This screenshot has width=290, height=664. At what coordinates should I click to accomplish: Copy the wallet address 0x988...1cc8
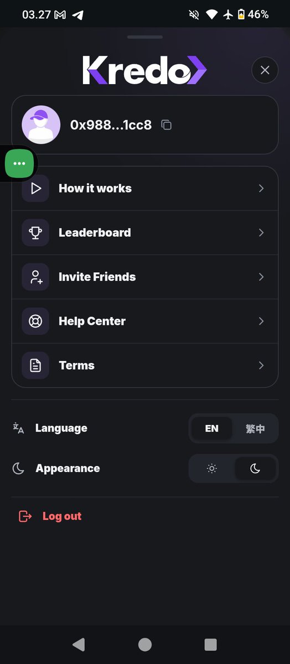point(166,125)
